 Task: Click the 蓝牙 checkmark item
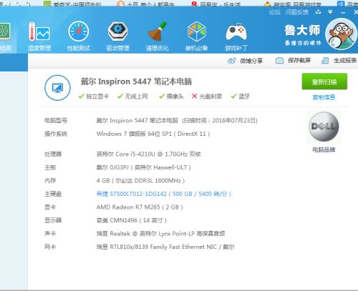coord(241,97)
